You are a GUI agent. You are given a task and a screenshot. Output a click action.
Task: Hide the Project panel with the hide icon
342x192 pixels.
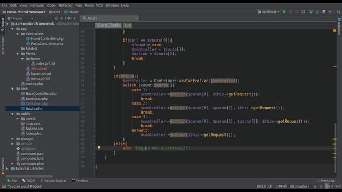(75, 18)
